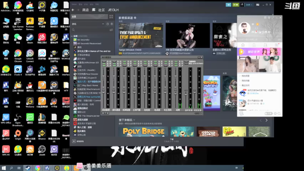This screenshot has width=304, height=171.
Task: Open the Event Page Update news thumbnail
Action: [x=141, y=36]
